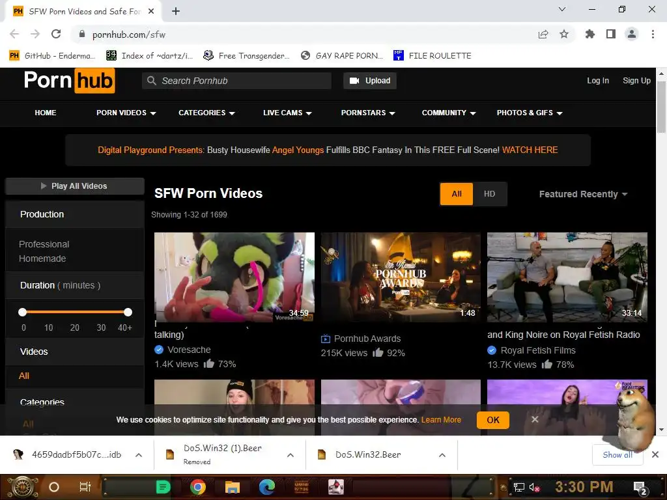Select All under the Videos filter
Image resolution: width=667 pixels, height=500 pixels.
point(24,376)
